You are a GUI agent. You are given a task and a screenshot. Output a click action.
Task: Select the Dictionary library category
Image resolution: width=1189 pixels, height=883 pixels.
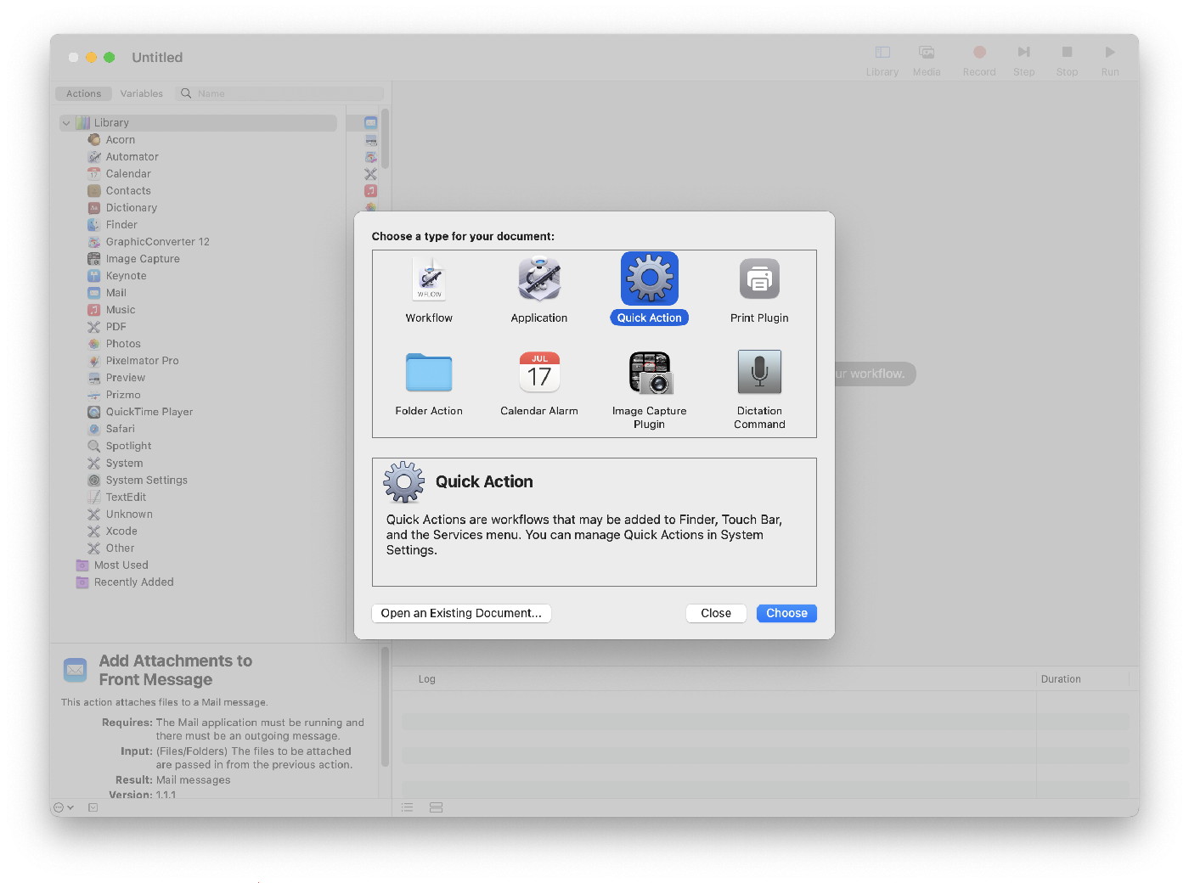[131, 208]
